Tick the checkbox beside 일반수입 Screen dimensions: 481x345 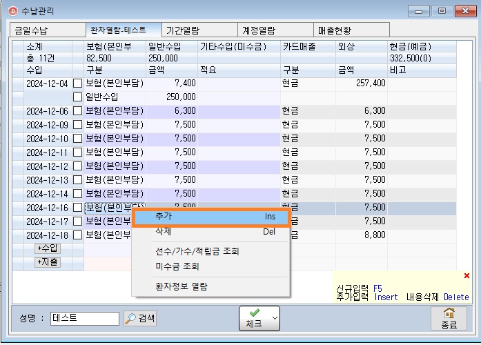[x=78, y=97]
